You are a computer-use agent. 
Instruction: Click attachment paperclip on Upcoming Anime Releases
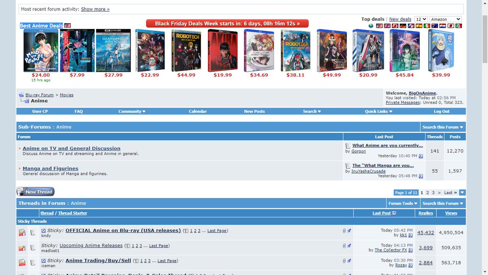click(344, 246)
